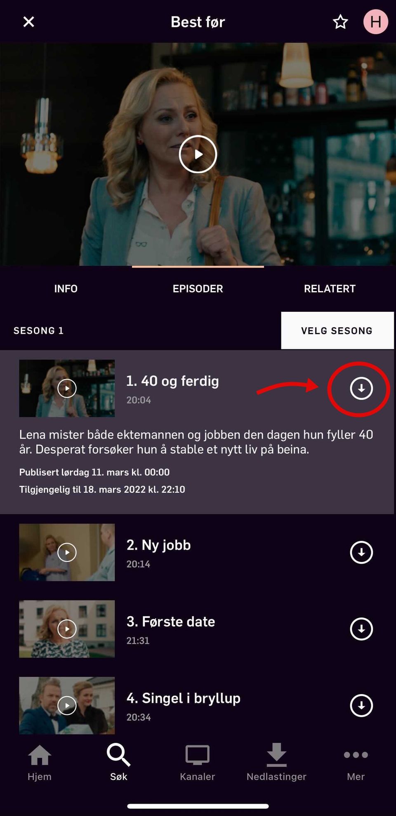Download episode 3 'Første date'
This screenshot has width=396, height=816.
[361, 629]
